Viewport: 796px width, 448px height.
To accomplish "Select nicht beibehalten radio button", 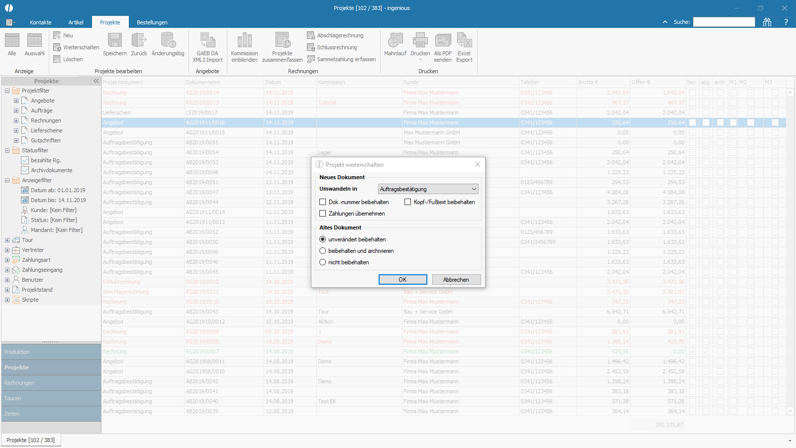I will click(x=323, y=262).
